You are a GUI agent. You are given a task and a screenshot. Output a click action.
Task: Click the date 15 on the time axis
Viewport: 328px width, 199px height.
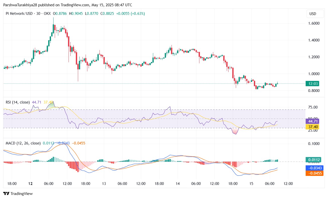[251, 184]
